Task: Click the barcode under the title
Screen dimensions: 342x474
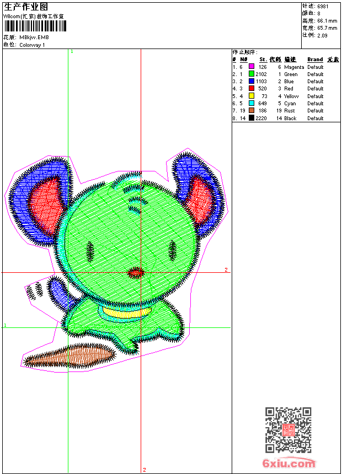Action: [x=35, y=26]
